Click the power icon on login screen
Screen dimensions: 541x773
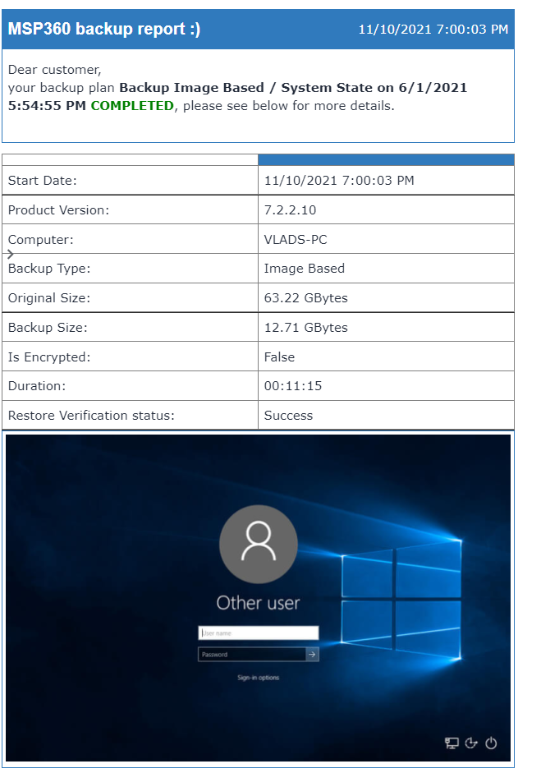point(491,743)
